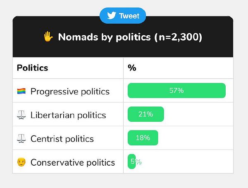Open the Progressive politics row label

70,92
